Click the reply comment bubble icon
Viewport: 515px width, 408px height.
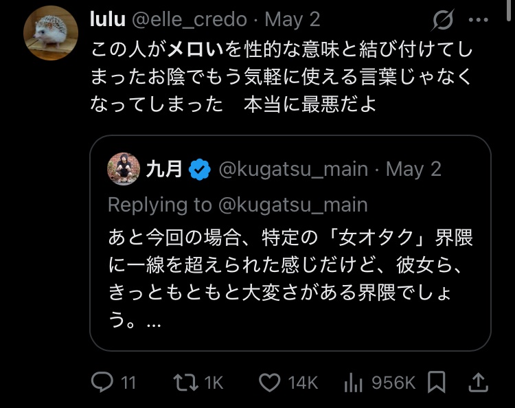coord(103,382)
